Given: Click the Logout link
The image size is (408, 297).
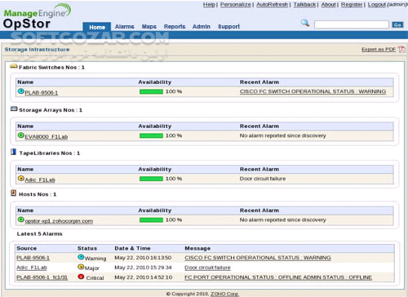Looking at the screenshot, I should [377, 5].
